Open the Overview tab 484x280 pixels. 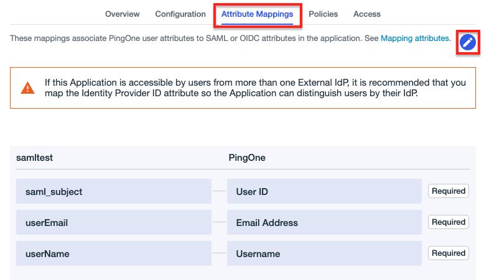point(122,14)
